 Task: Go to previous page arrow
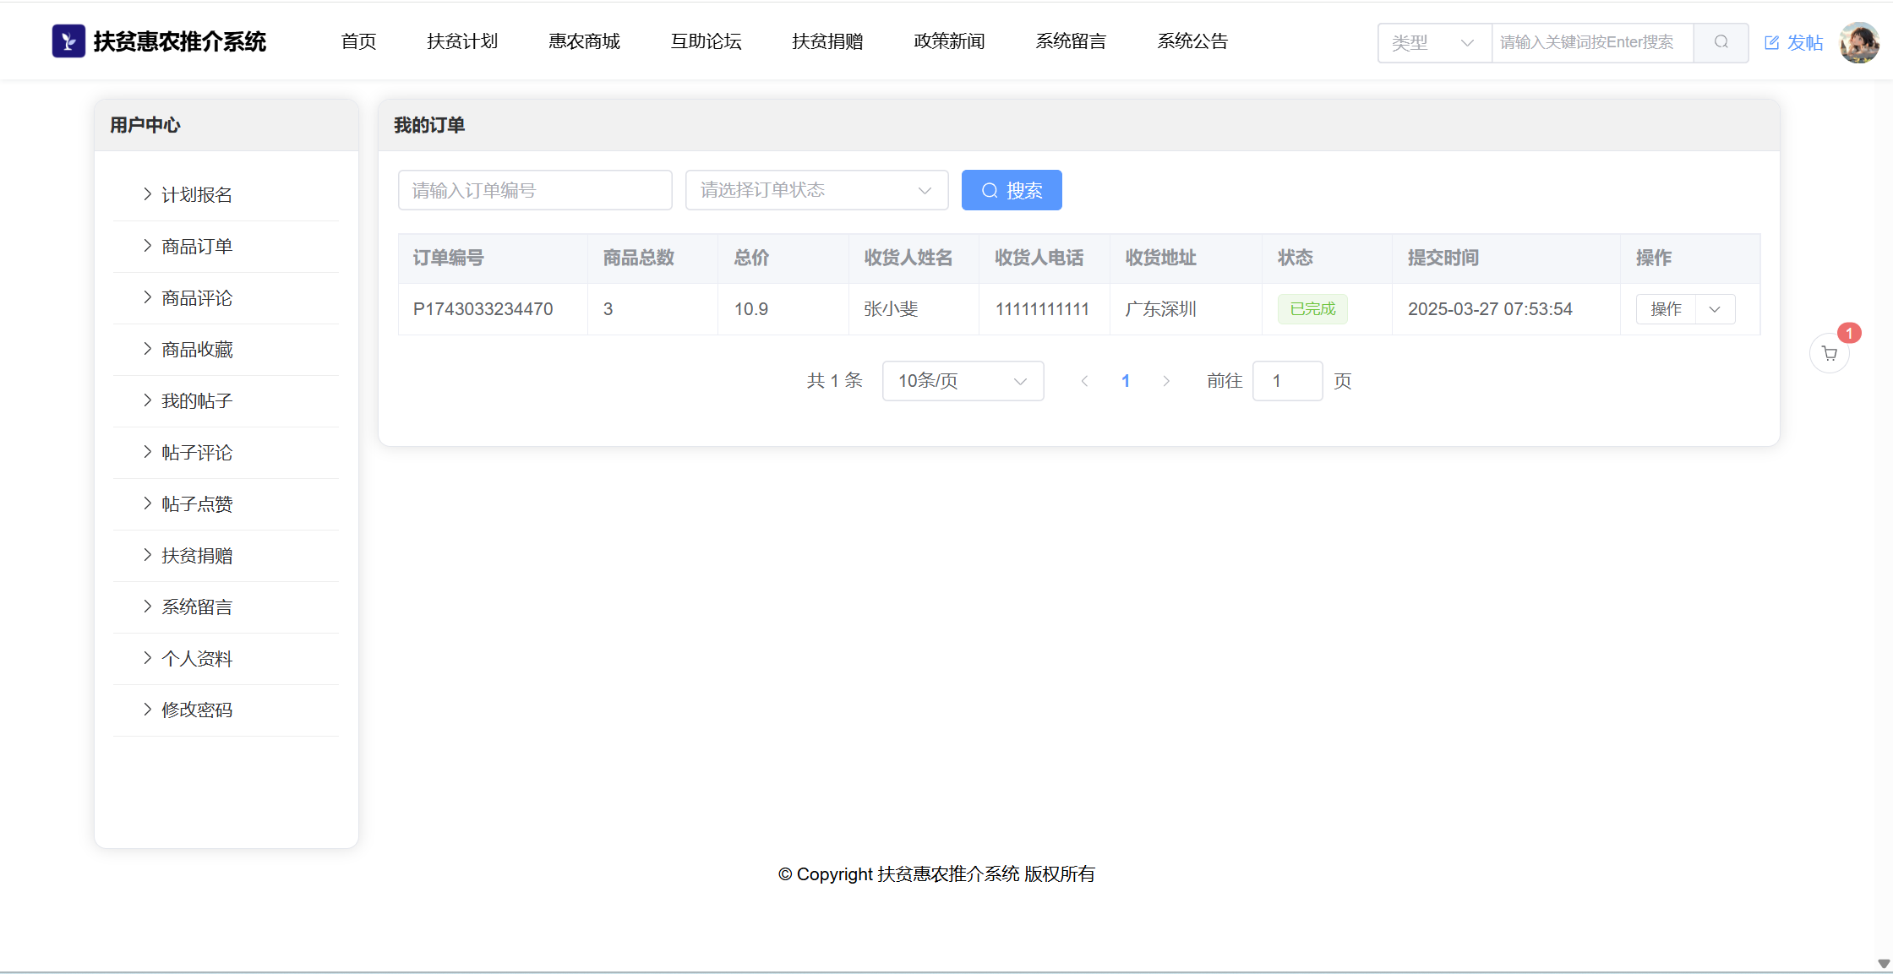pyautogui.click(x=1084, y=381)
